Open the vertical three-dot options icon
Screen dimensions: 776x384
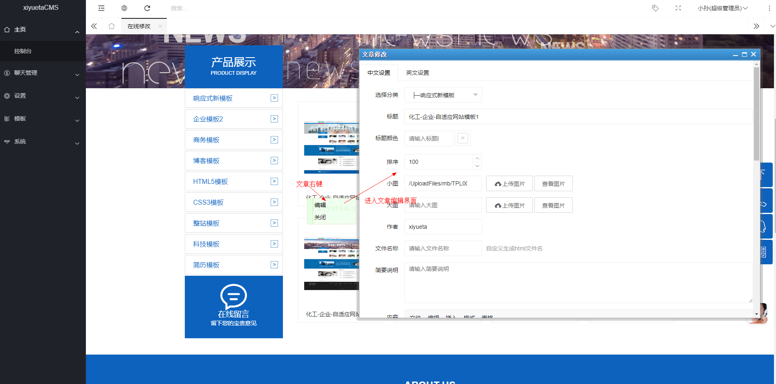click(x=769, y=8)
